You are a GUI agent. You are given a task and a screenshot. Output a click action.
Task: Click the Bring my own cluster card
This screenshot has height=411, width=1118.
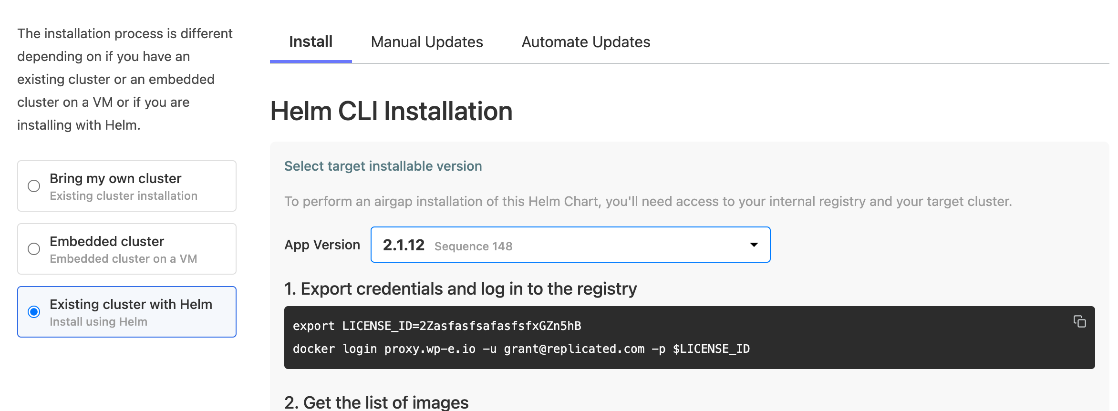point(126,186)
